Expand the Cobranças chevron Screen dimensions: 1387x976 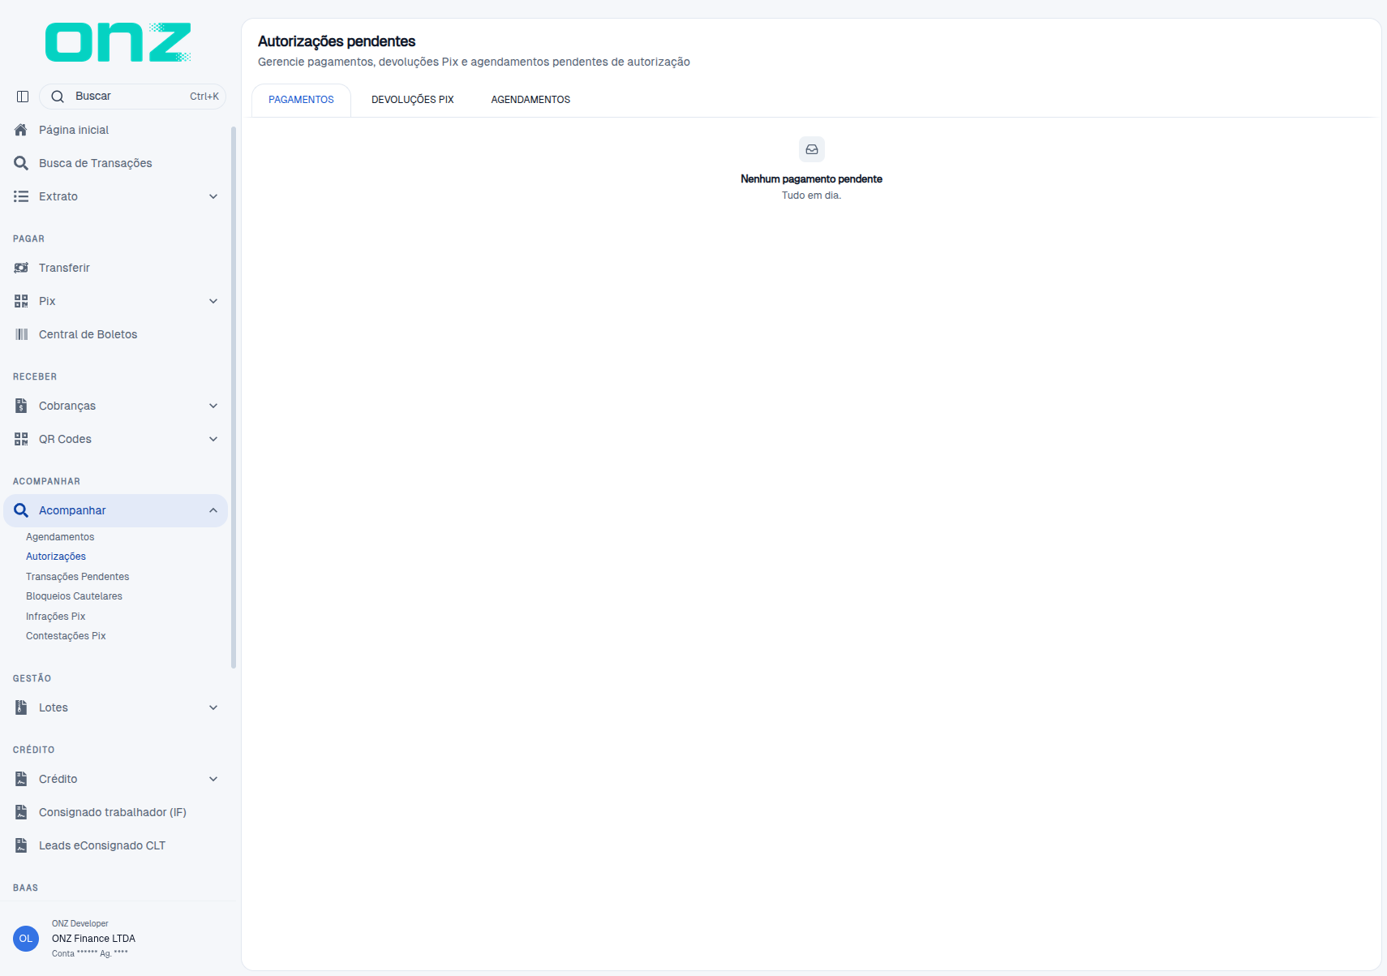[x=213, y=406]
